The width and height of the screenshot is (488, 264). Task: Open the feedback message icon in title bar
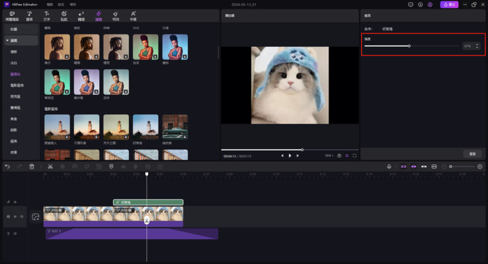pyautogui.click(x=411, y=5)
